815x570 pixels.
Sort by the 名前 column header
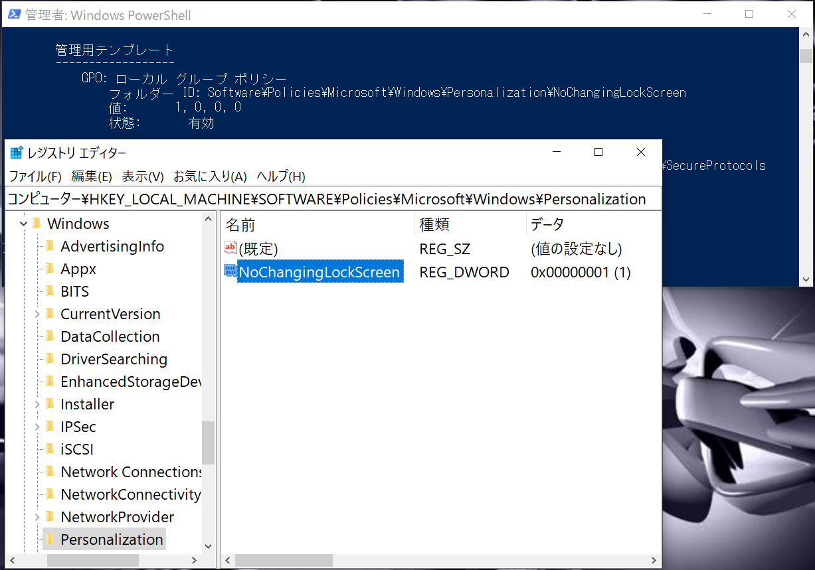tap(317, 224)
